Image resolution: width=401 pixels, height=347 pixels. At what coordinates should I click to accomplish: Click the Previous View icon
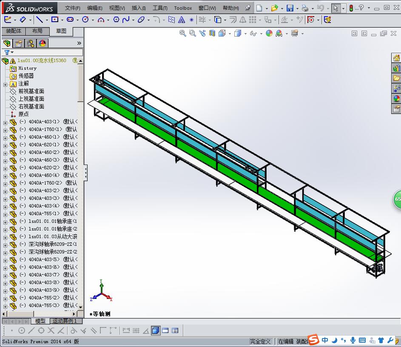coord(202,33)
